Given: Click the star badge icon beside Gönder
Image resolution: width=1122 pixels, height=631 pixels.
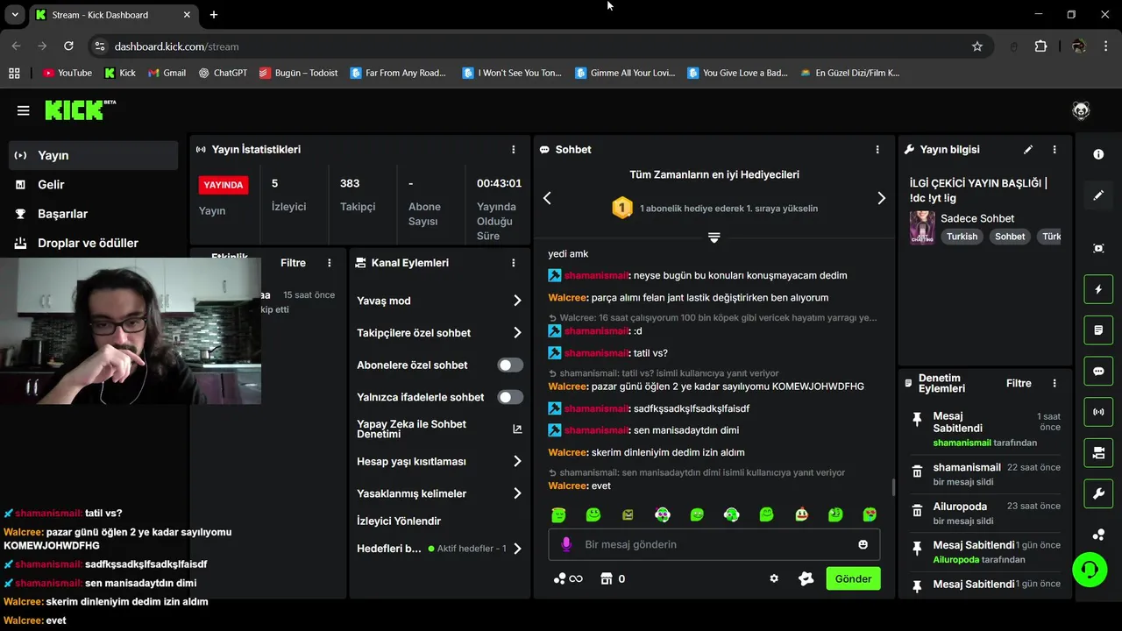Looking at the screenshot, I should (806, 578).
